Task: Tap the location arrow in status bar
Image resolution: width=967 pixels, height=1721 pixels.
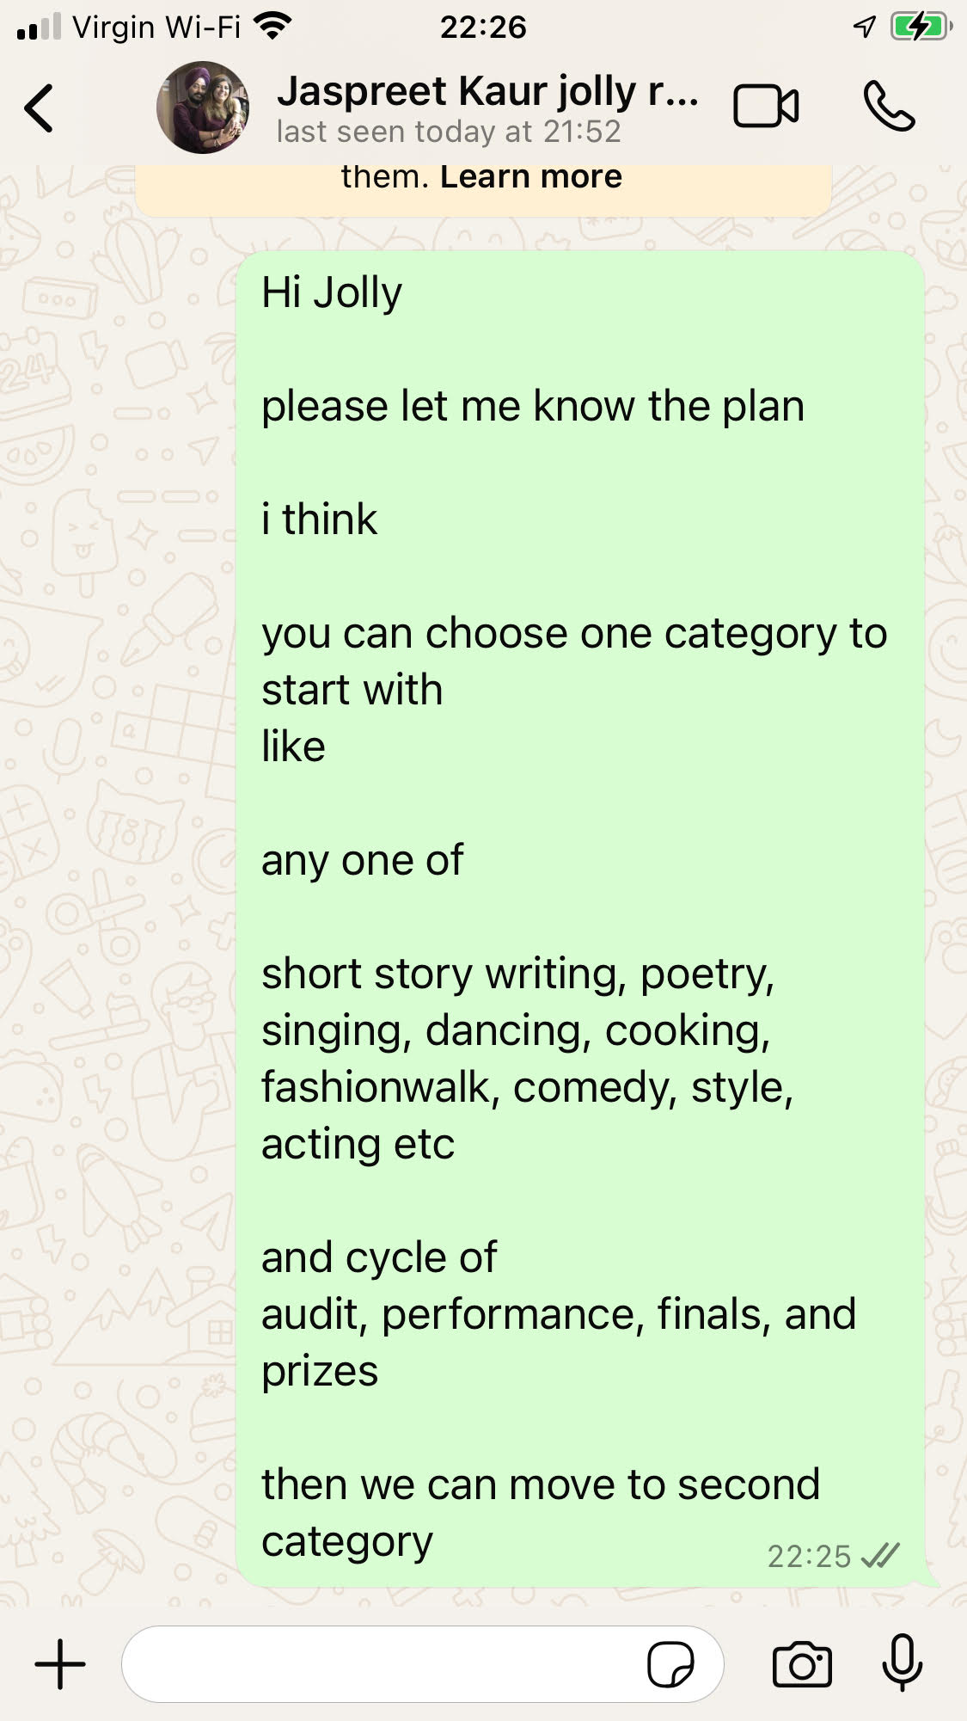Action: 864,27
